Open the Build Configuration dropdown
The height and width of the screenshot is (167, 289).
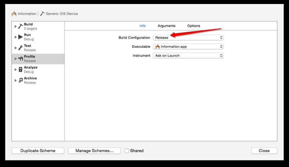point(188,38)
